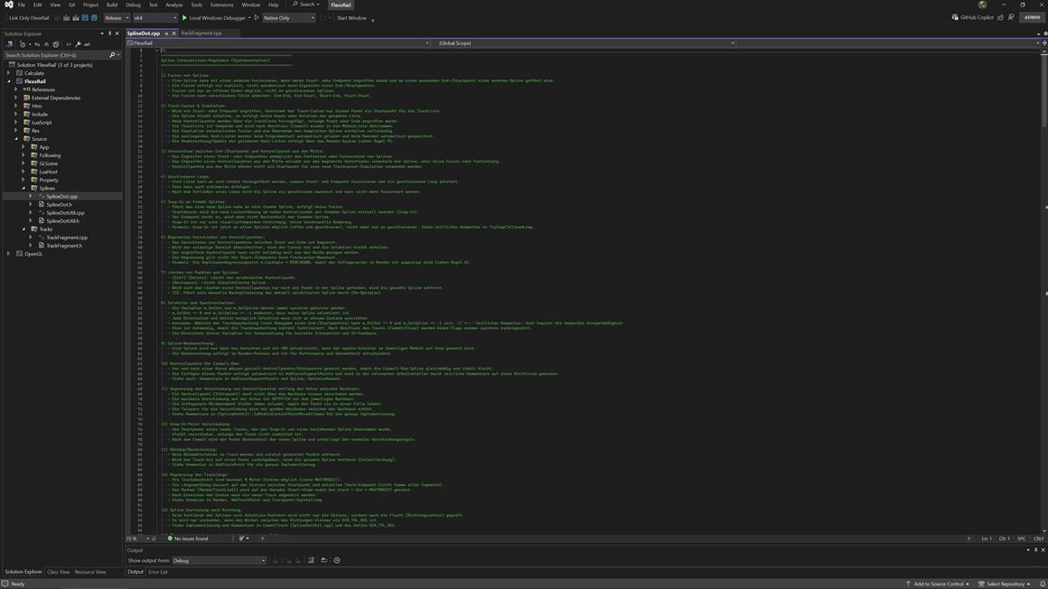Toggle pin on SplineDot.cpp tab
Screen dimensions: 1048x589
(x=166, y=33)
